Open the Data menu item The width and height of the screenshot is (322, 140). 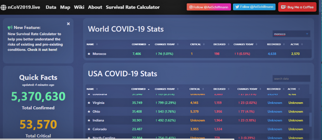[x=51, y=7]
